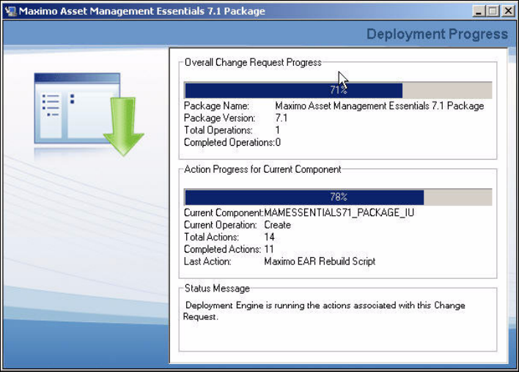Click the Completed Actions label

tap(222, 249)
